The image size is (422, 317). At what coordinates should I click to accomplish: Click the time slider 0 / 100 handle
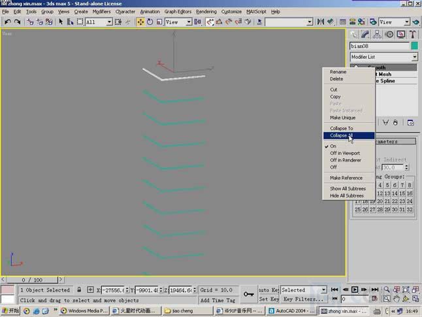[x=32, y=280]
